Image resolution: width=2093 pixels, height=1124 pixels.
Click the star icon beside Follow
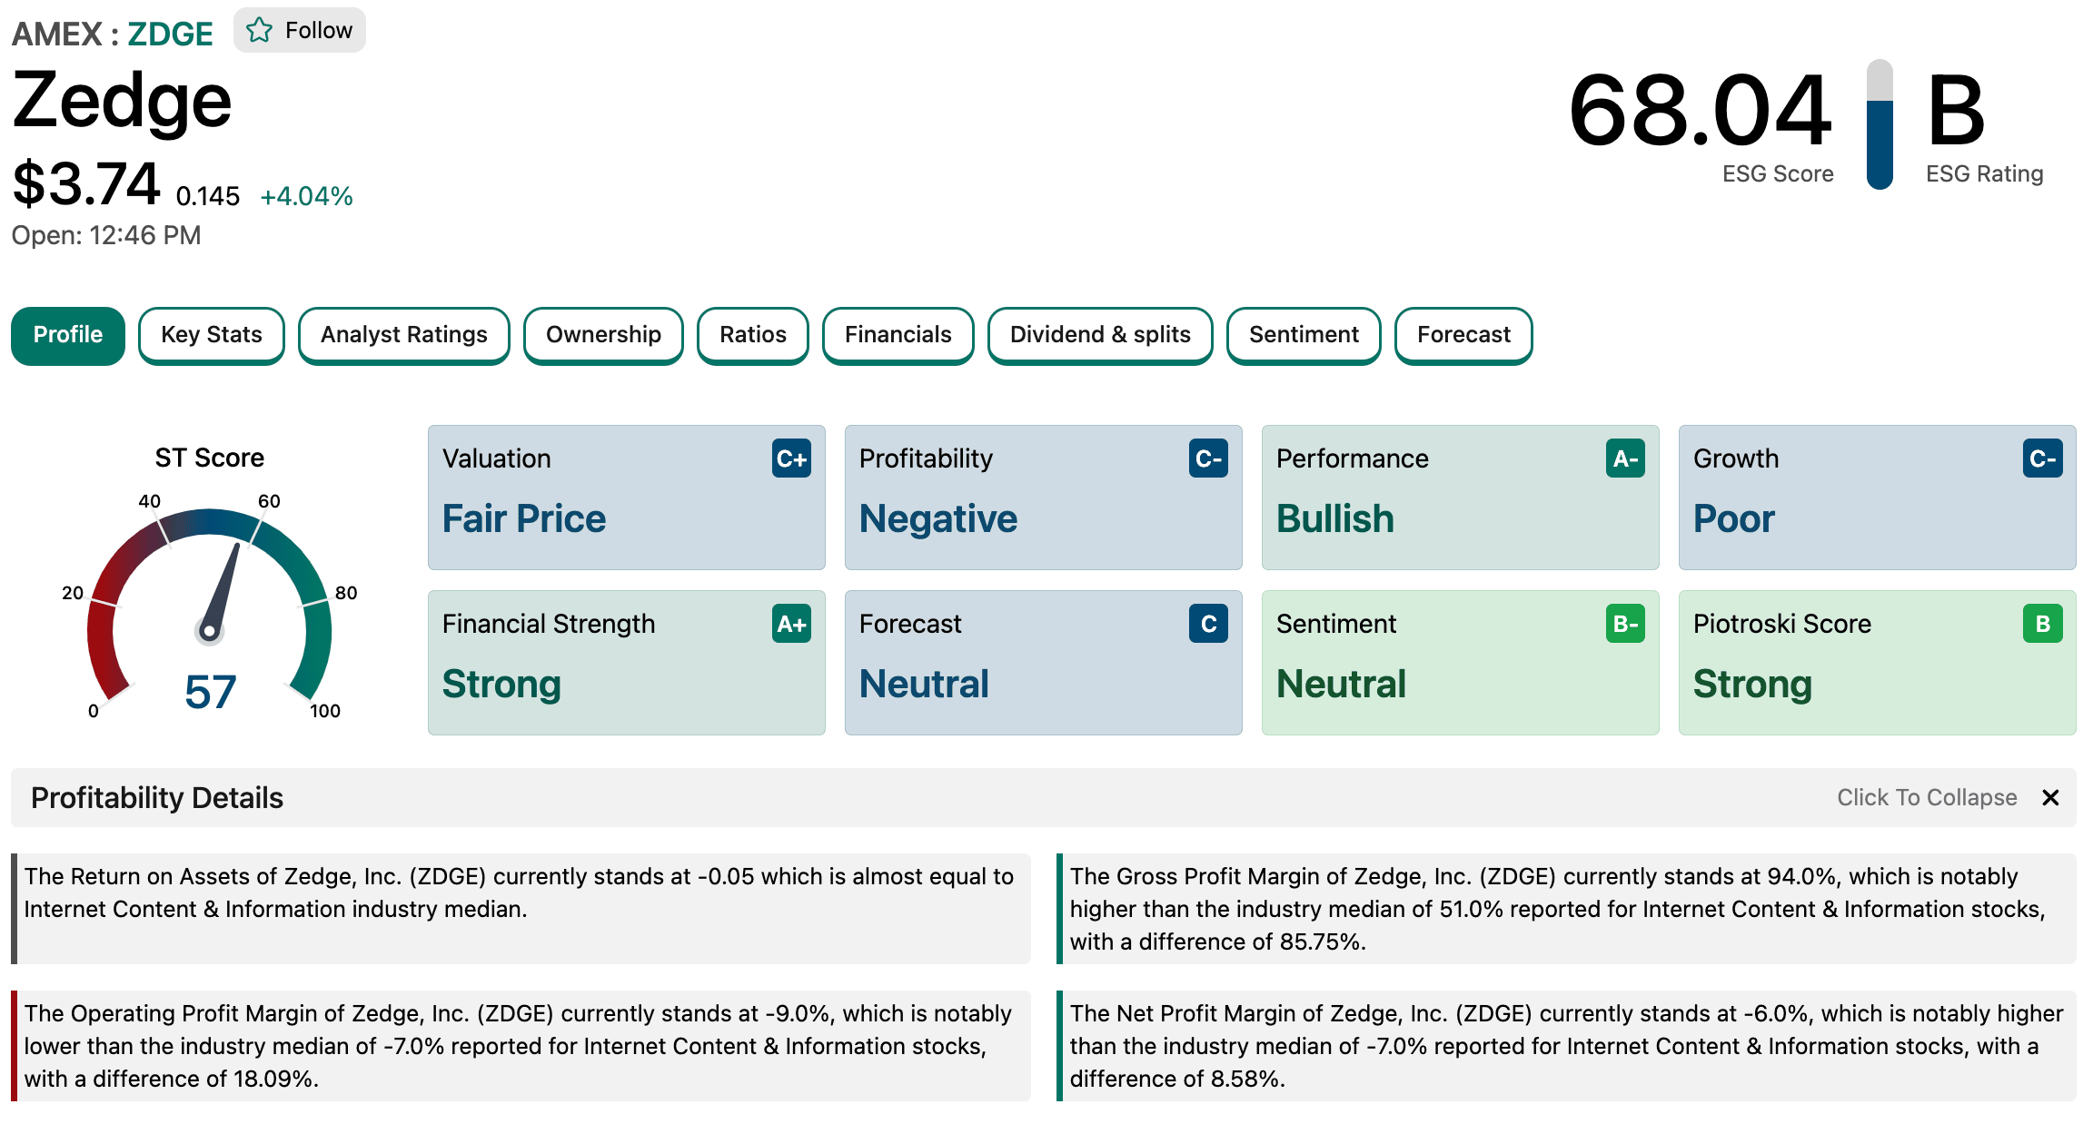tap(259, 30)
